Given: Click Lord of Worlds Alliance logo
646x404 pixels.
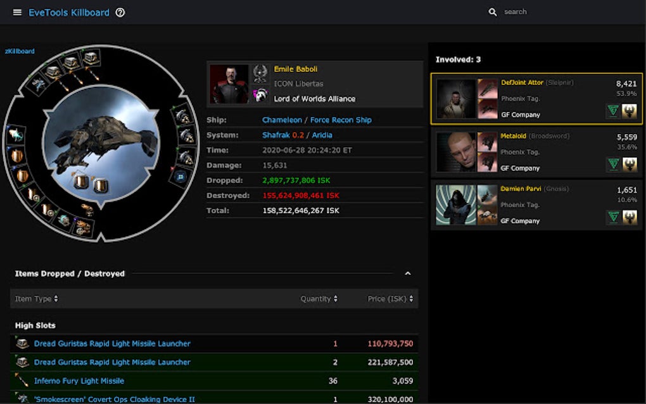Looking at the screenshot, I should (x=260, y=96).
